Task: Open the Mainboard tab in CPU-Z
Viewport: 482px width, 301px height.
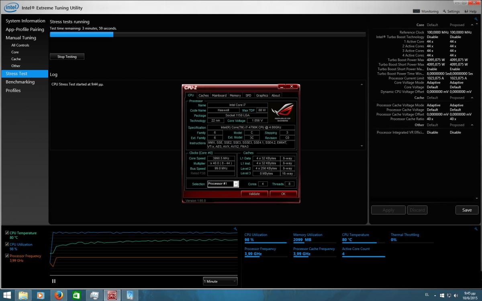Action: [x=219, y=96]
